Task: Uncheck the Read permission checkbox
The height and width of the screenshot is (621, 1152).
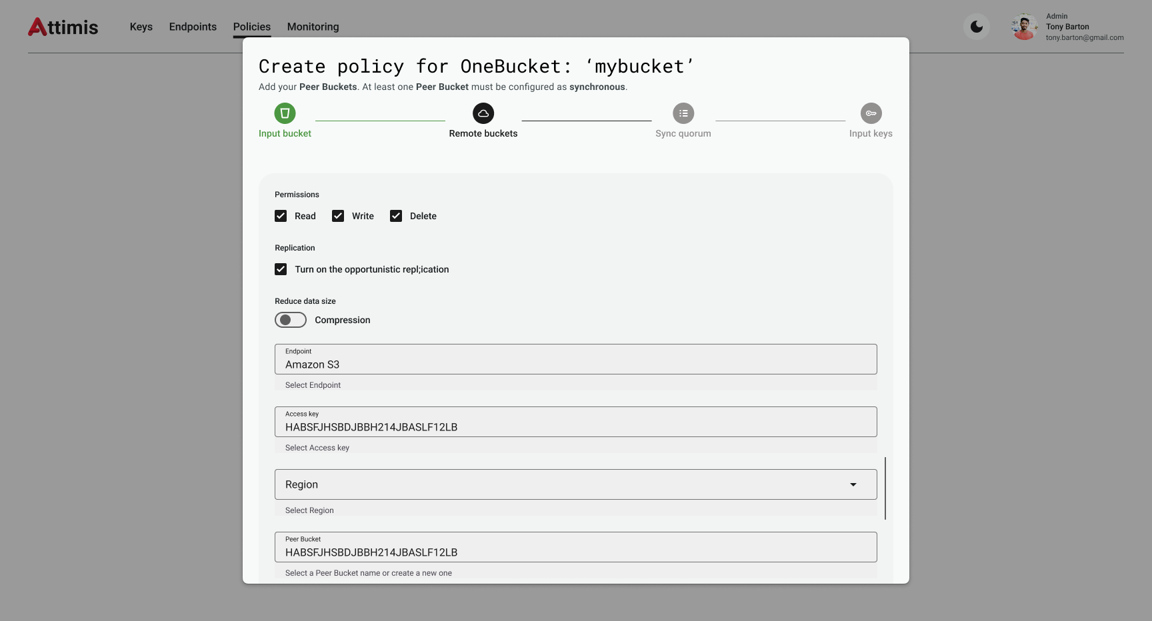Action: 281,216
